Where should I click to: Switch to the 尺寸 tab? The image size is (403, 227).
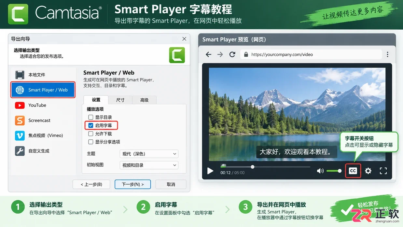(120, 100)
